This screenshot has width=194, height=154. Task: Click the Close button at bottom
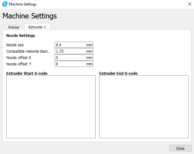tap(180, 148)
